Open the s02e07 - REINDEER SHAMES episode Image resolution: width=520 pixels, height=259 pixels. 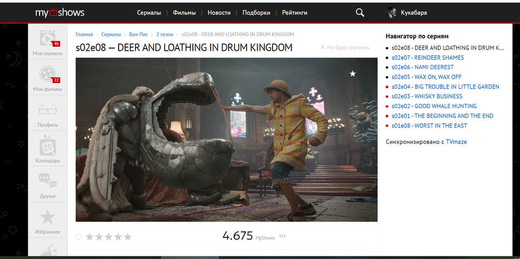(427, 58)
